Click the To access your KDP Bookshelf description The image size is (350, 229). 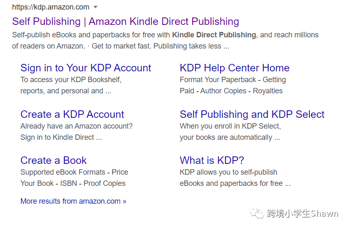[x=71, y=85]
